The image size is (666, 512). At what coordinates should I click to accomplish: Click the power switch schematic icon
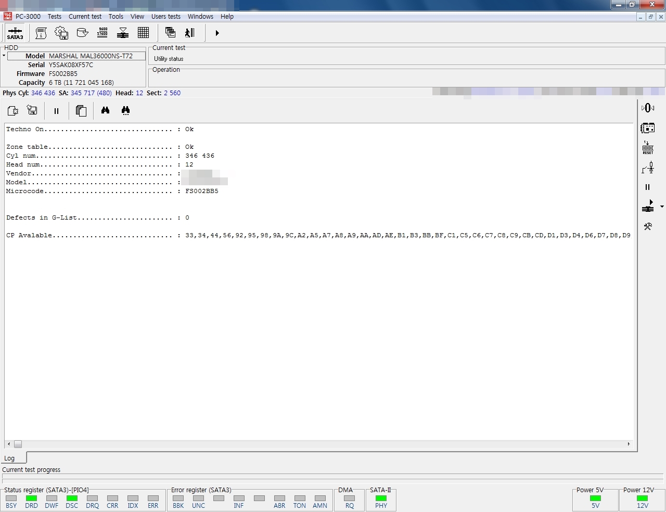click(648, 168)
